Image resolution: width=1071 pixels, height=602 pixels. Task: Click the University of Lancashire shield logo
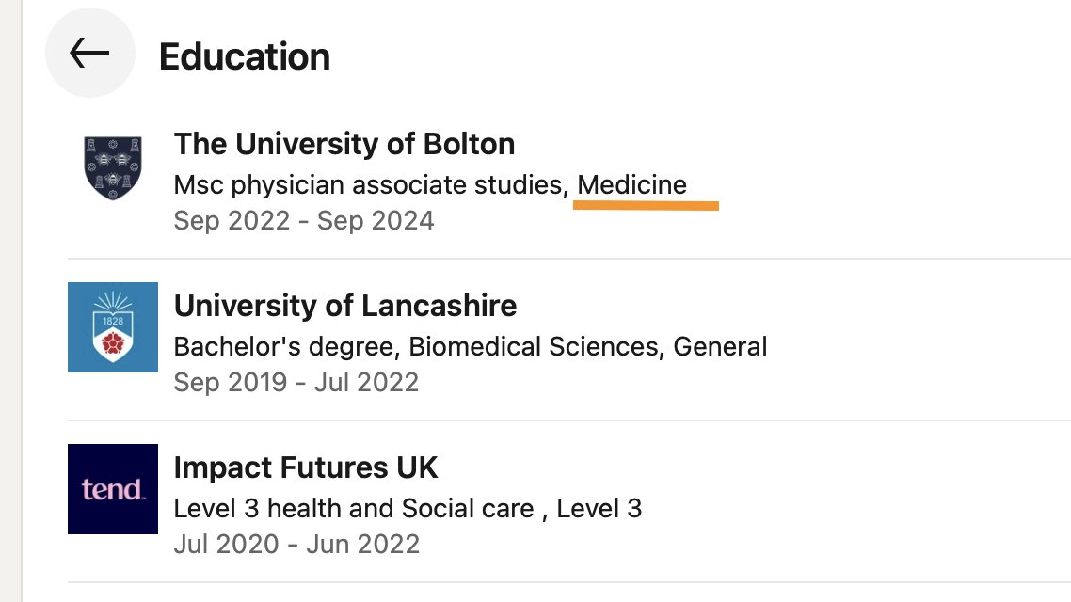coord(112,327)
